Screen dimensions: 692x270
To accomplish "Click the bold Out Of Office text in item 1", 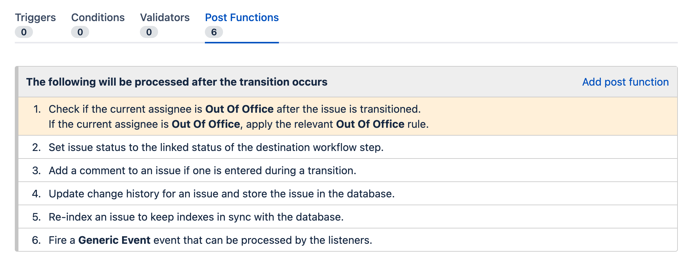I will [x=239, y=109].
